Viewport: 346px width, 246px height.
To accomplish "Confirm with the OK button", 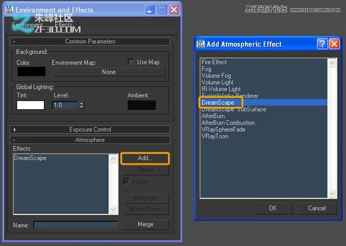I will [x=272, y=208].
